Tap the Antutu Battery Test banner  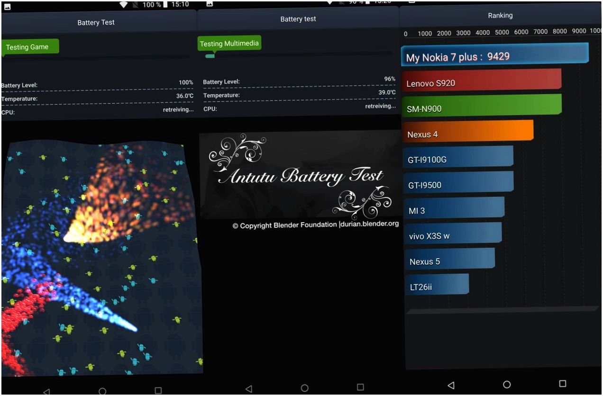point(300,174)
